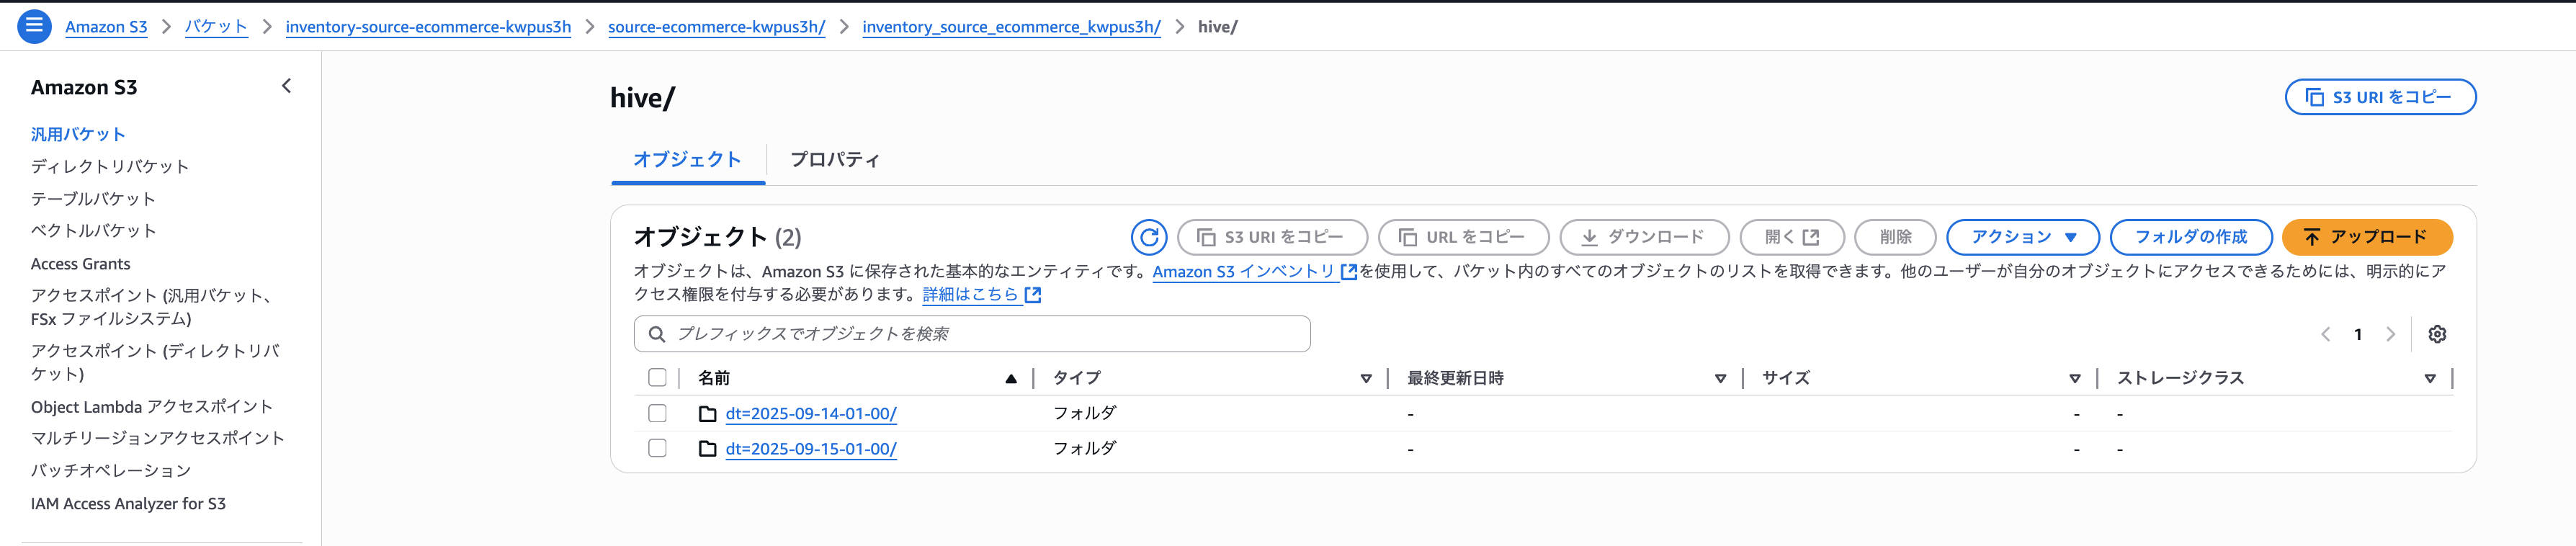Follow the Amazon S3 インベントリ link
Viewport: 2576px width, 546px height.
[x=1244, y=272]
